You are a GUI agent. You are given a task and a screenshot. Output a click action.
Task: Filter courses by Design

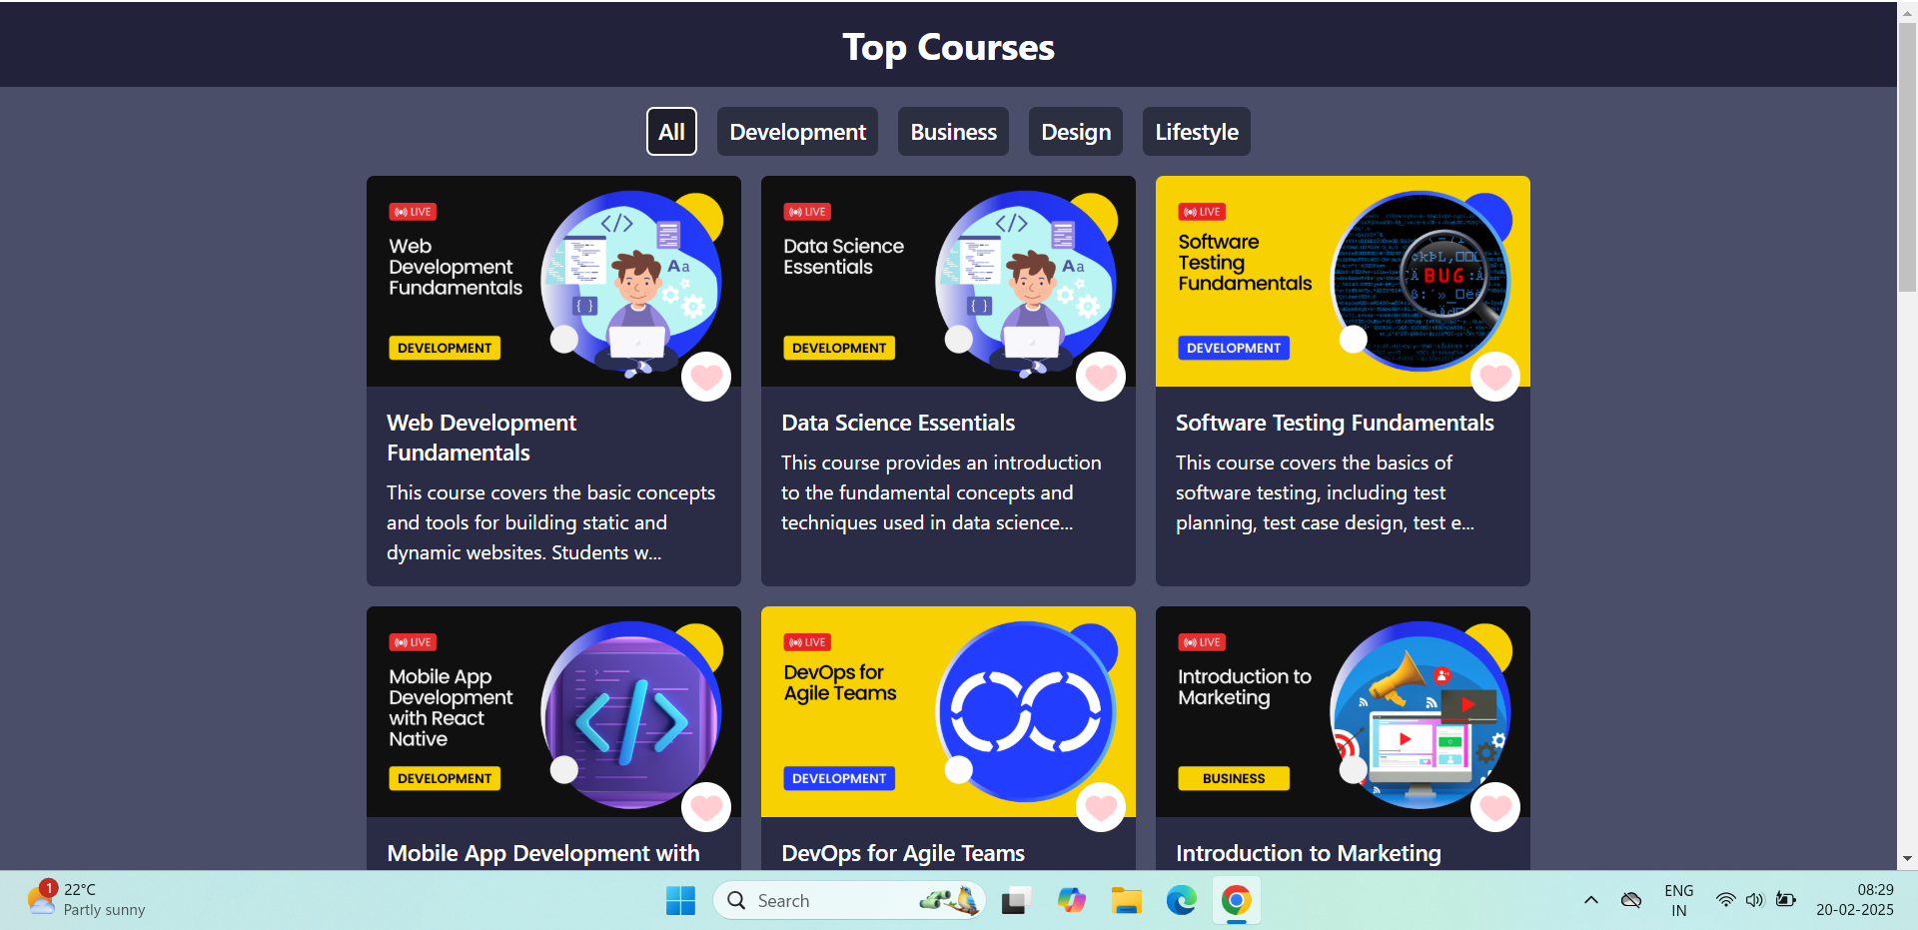pos(1076,132)
